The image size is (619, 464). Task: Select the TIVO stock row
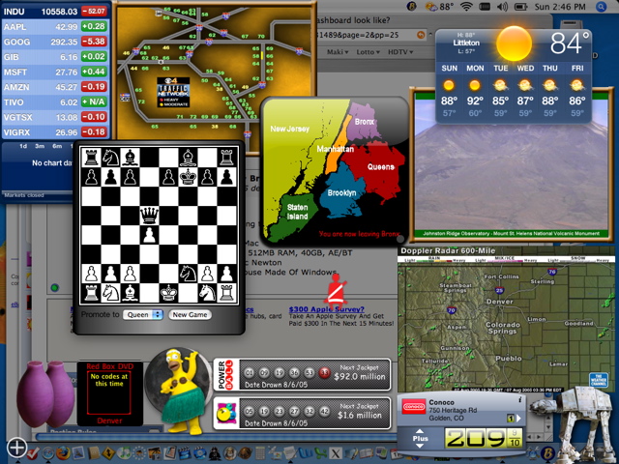(x=55, y=101)
